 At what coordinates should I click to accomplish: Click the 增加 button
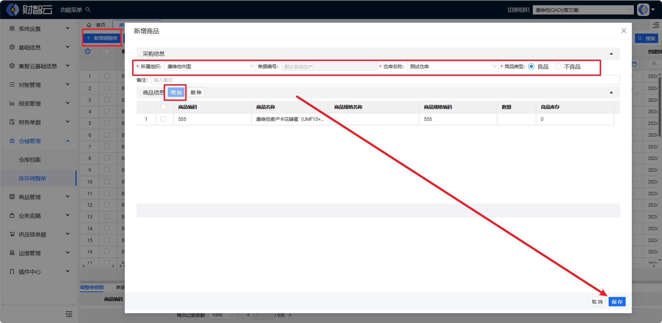(176, 92)
